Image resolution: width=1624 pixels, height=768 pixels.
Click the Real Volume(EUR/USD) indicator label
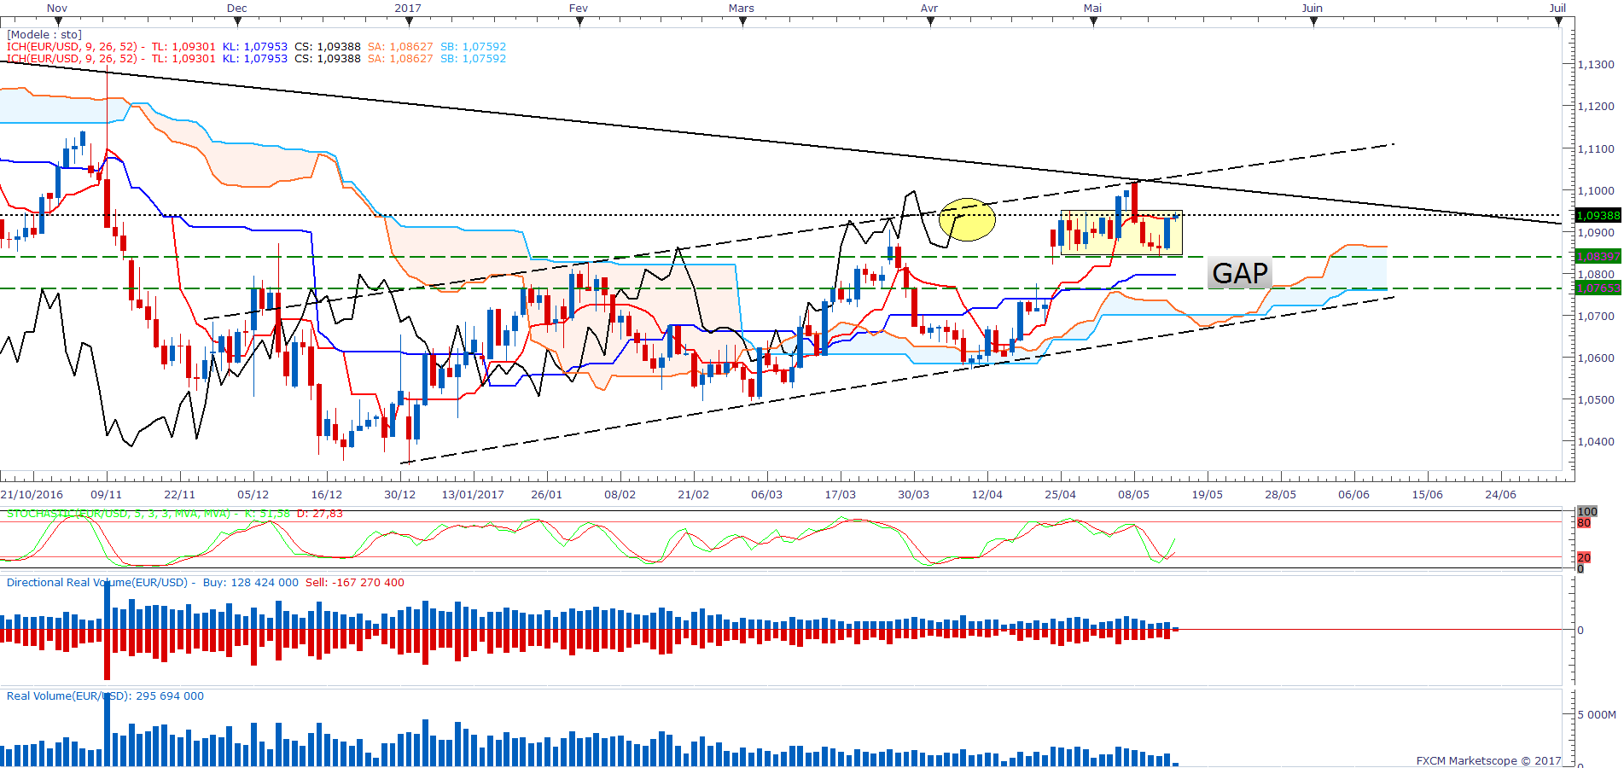[x=67, y=696]
